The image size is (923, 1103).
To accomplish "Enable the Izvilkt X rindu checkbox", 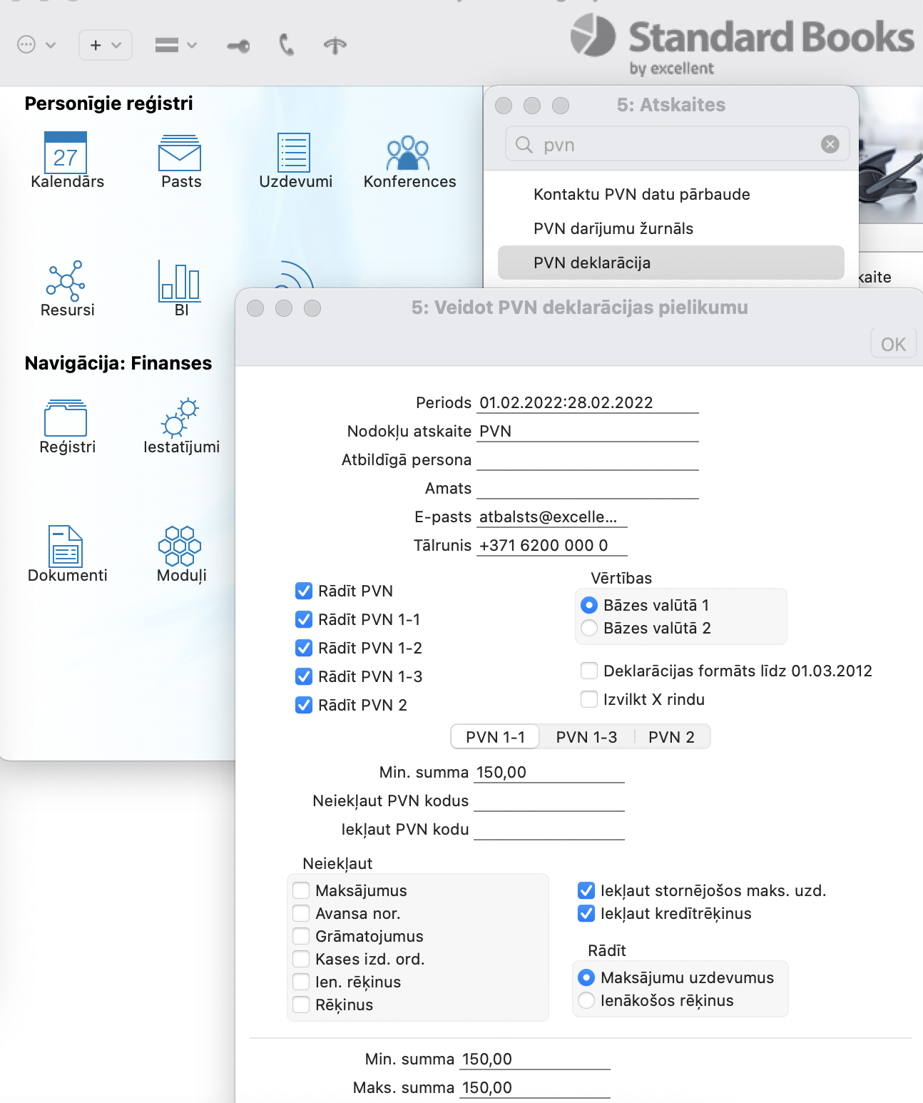I will 589,699.
